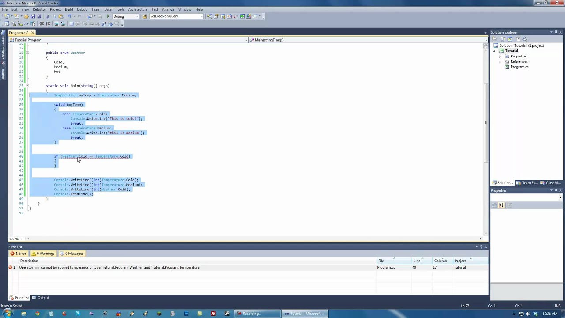The height and width of the screenshot is (318, 565).
Task: Click the Properties panel Categorized icon
Action: click(494, 205)
